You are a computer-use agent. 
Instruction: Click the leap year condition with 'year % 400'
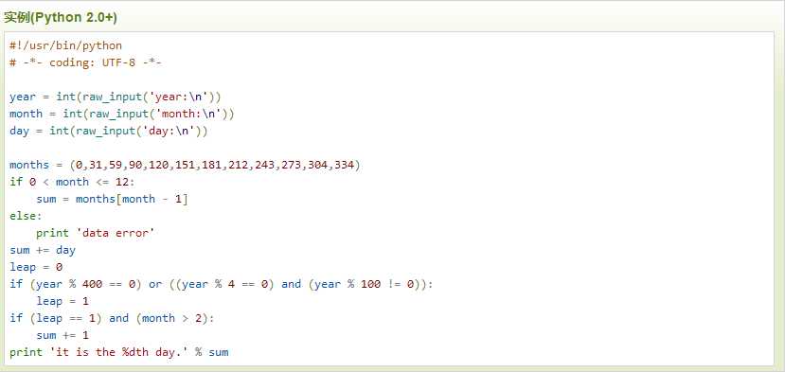click(x=221, y=284)
